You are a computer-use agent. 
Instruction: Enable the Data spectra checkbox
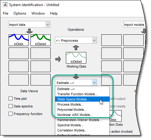coord(10,106)
